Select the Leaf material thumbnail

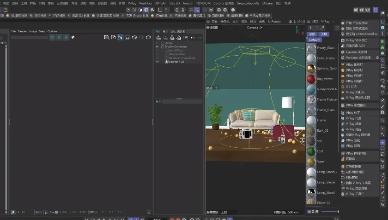coord(311,151)
